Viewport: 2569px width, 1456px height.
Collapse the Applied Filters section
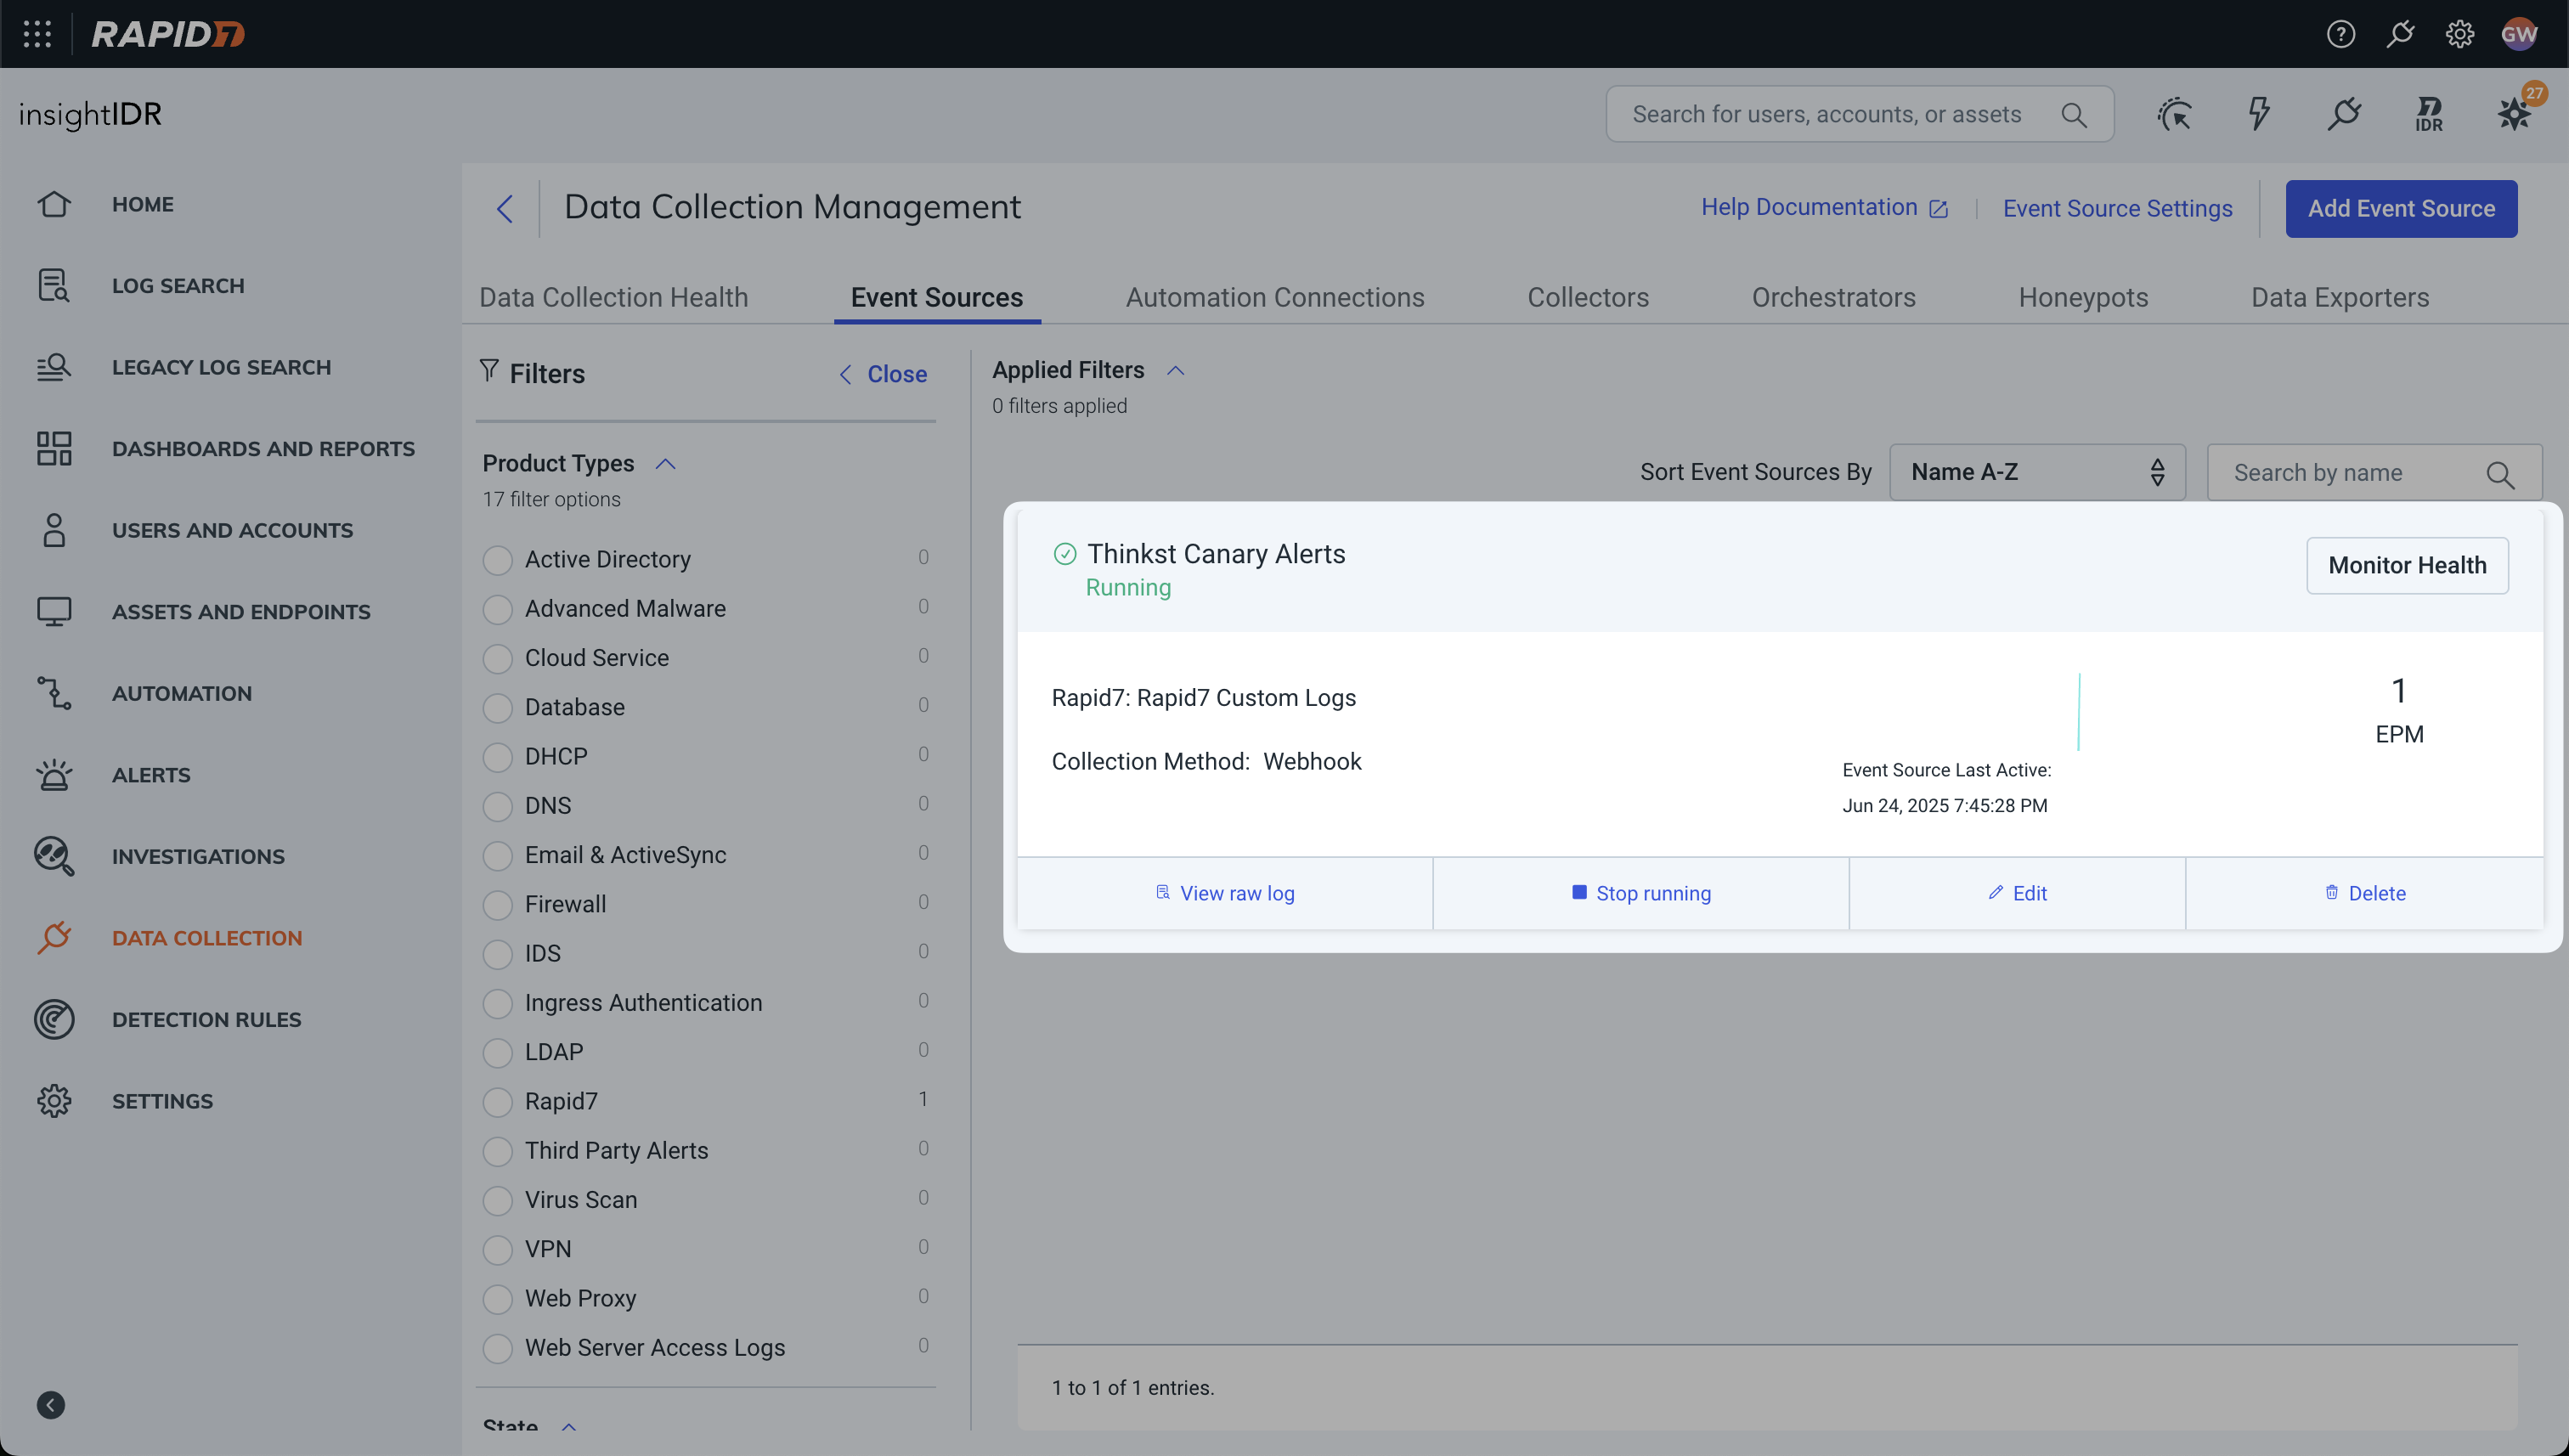(x=1175, y=371)
